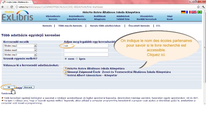Open Összetett keresés tab
Image resolution: width=206 pixels, height=116 pixels.
tap(139, 26)
